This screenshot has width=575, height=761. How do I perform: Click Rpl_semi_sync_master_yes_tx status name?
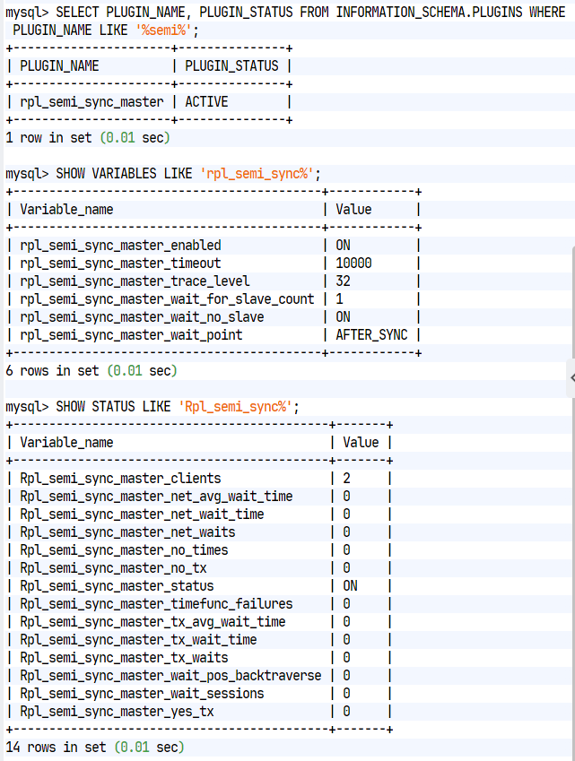[117, 712]
